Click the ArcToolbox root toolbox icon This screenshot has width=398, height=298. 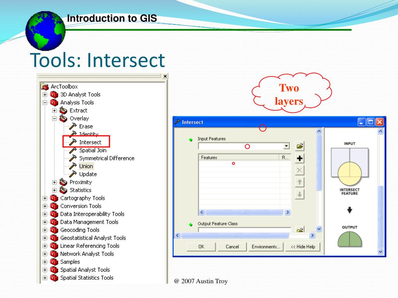point(45,87)
